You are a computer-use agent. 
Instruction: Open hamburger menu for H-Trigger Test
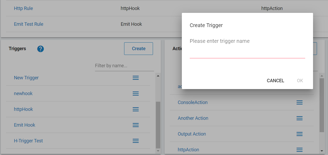136,141
